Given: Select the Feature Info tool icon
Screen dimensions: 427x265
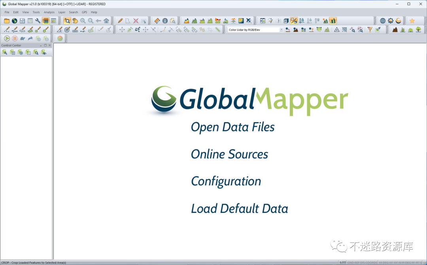Looking at the screenshot, I should click(165, 21).
